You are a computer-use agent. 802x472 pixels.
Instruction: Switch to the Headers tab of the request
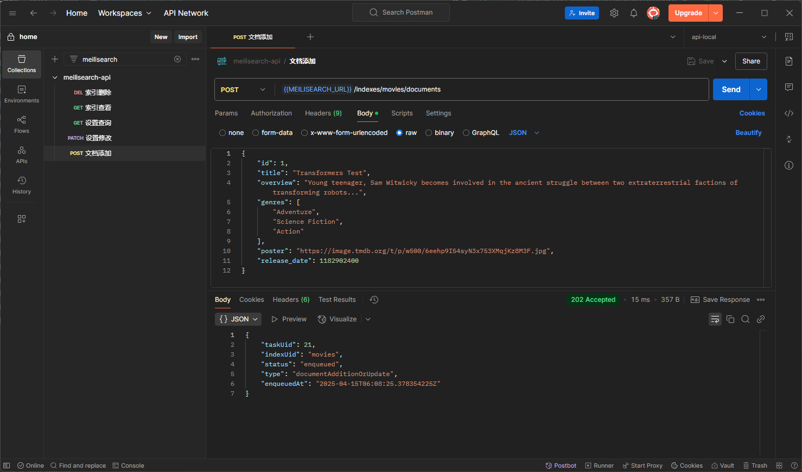pyautogui.click(x=323, y=113)
